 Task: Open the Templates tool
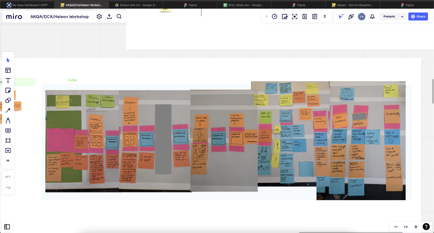pos(8,70)
